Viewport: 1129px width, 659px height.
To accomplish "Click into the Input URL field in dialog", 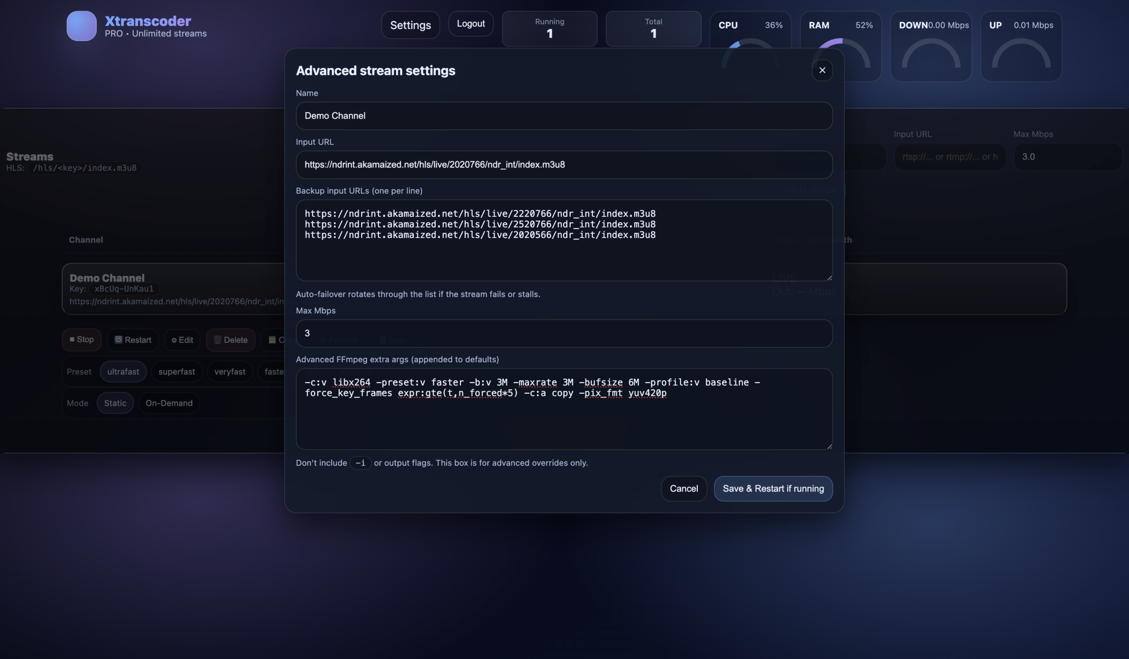I will (x=564, y=165).
